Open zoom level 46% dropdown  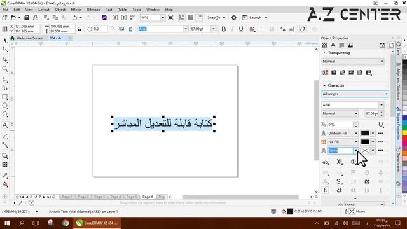pyautogui.click(x=163, y=18)
